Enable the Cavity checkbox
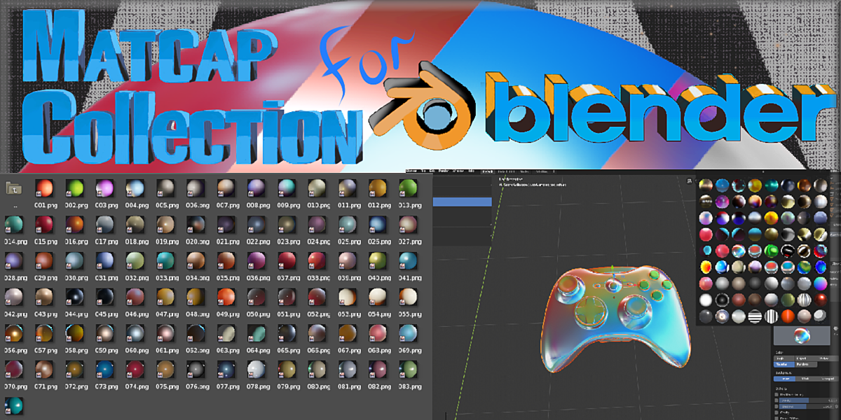 point(777,412)
